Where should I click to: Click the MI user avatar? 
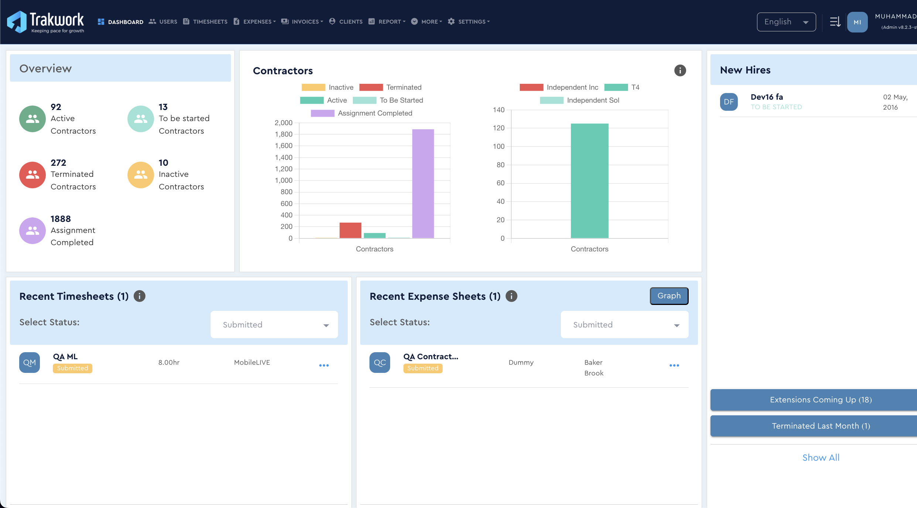(857, 22)
